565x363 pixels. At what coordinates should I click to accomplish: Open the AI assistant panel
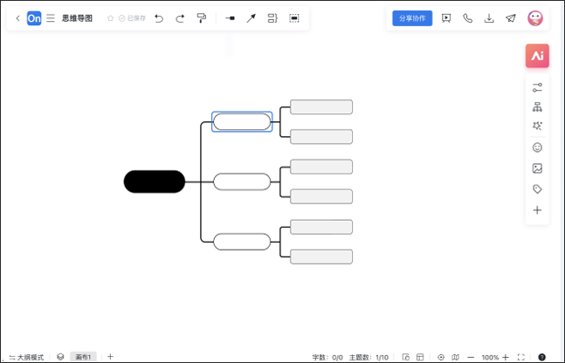tap(537, 56)
